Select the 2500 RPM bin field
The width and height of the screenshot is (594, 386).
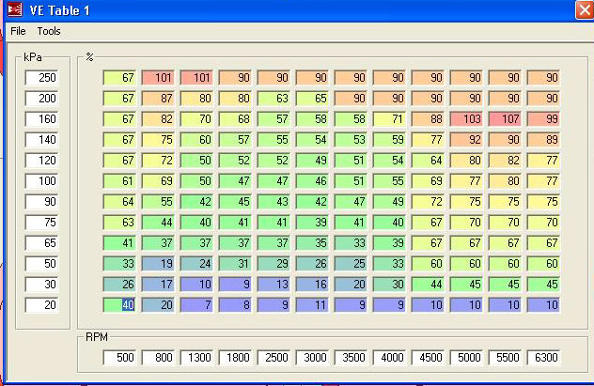coord(274,358)
